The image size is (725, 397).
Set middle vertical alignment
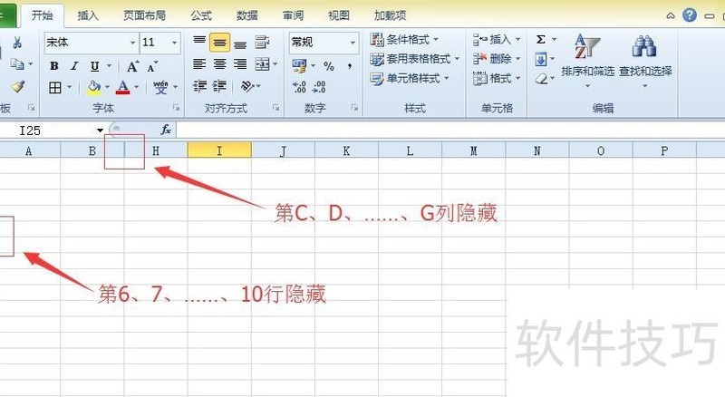219,43
